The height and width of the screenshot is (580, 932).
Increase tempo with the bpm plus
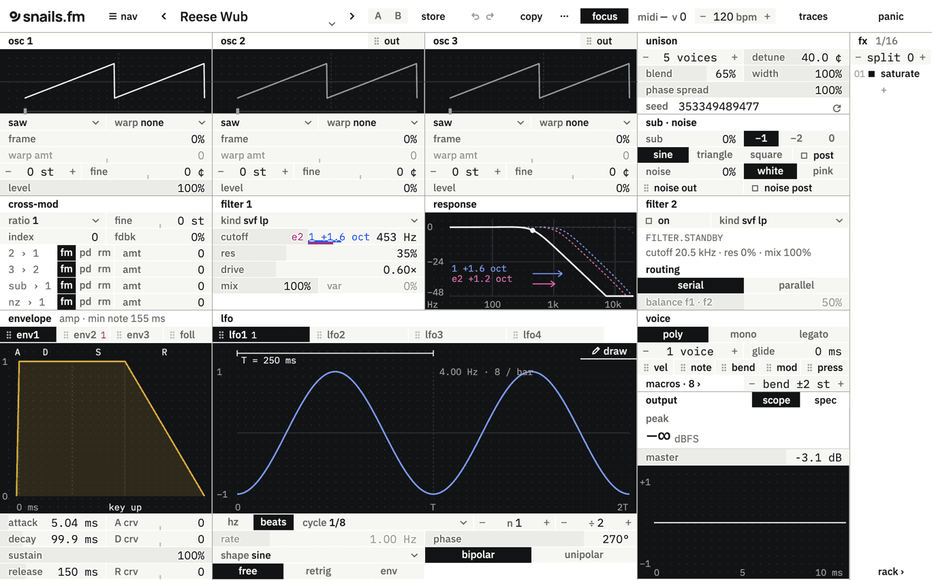point(767,16)
